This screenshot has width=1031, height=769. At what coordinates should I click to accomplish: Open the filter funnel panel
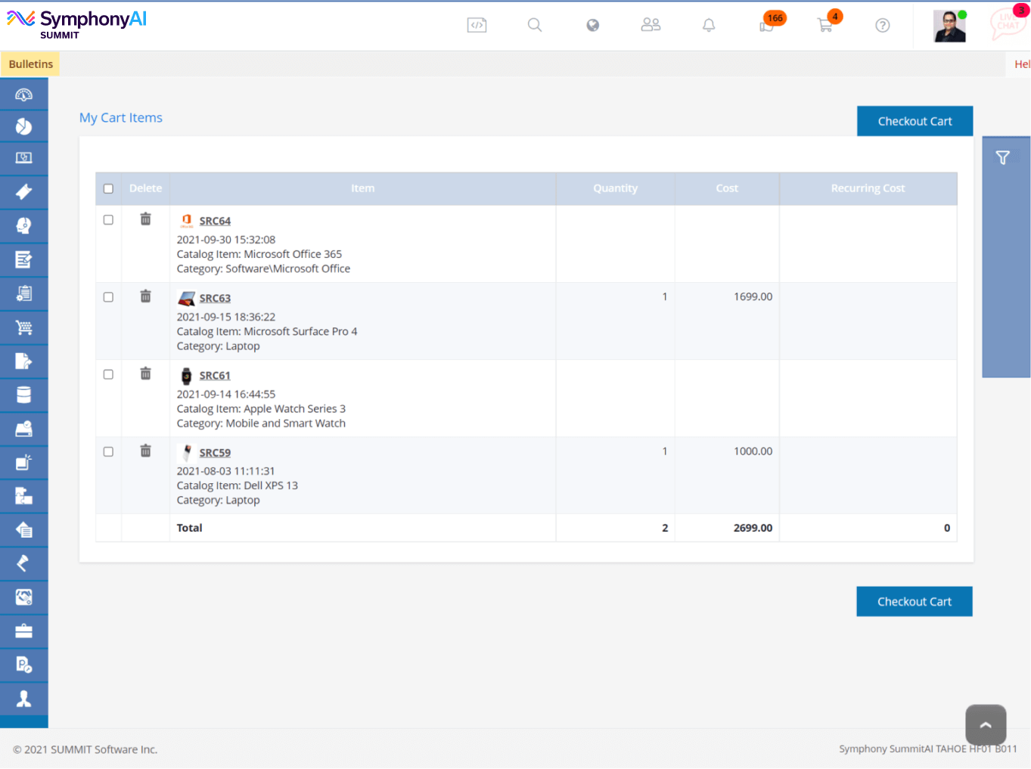tap(1003, 157)
